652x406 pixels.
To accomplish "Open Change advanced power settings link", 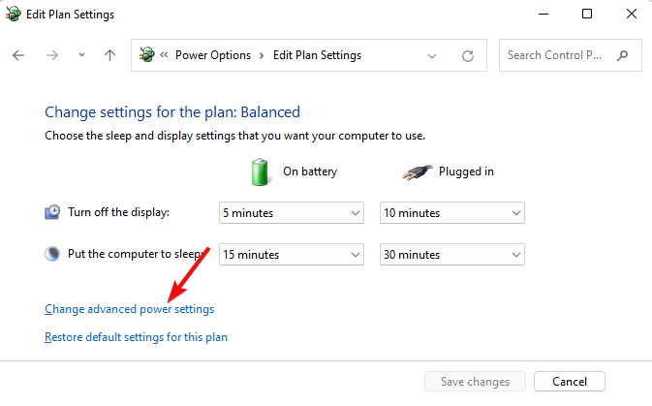I will pyautogui.click(x=129, y=309).
